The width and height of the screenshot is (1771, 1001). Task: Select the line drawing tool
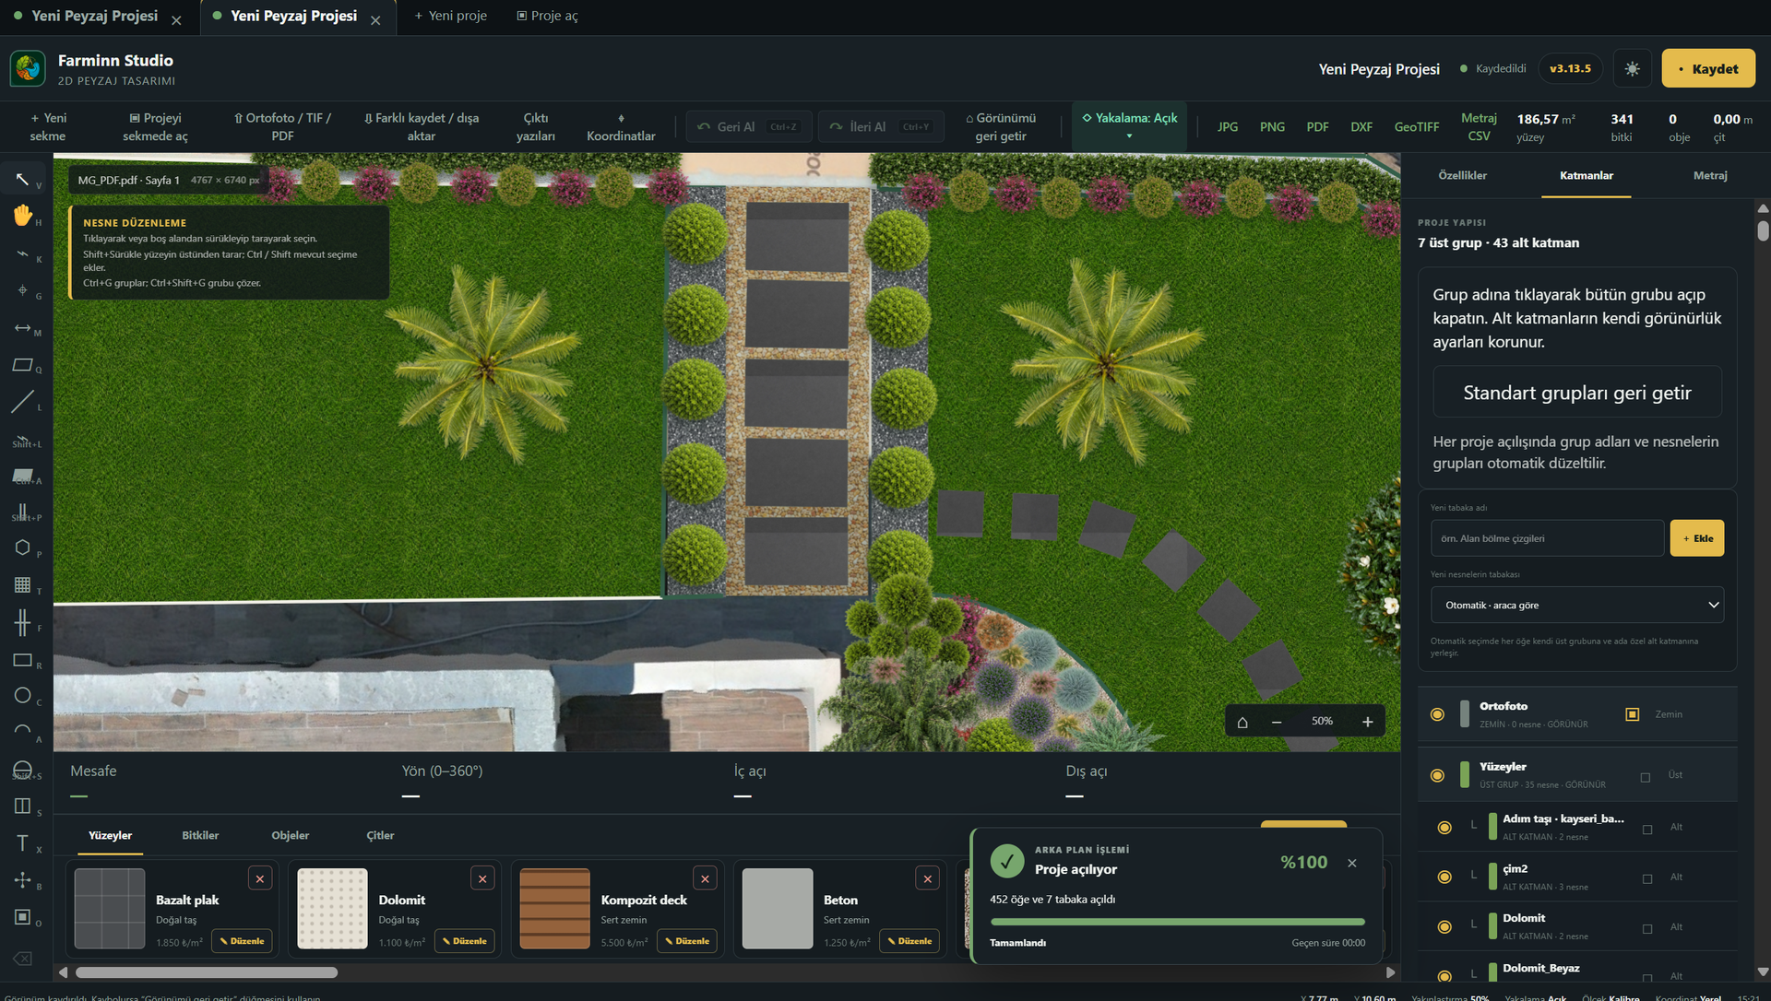point(23,402)
